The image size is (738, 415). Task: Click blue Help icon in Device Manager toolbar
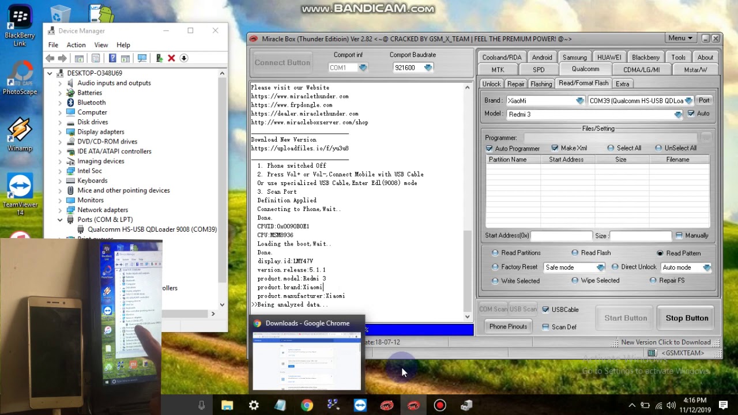coord(112,58)
